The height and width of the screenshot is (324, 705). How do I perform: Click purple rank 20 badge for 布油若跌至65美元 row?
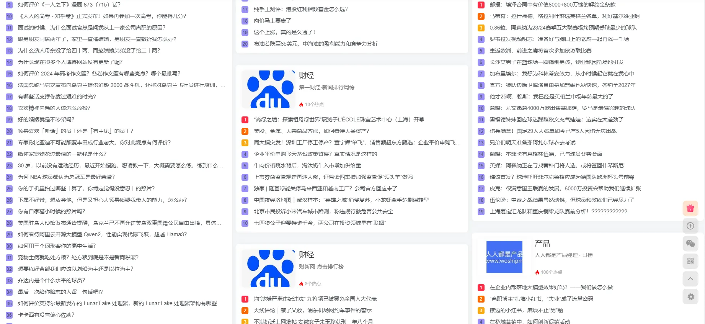tap(245, 44)
